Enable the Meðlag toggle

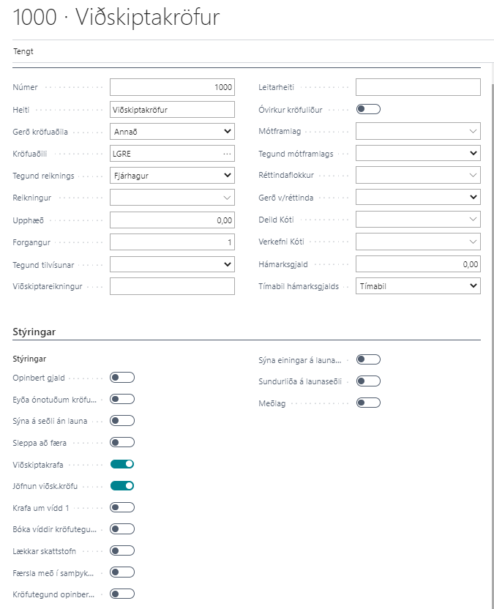coord(368,403)
